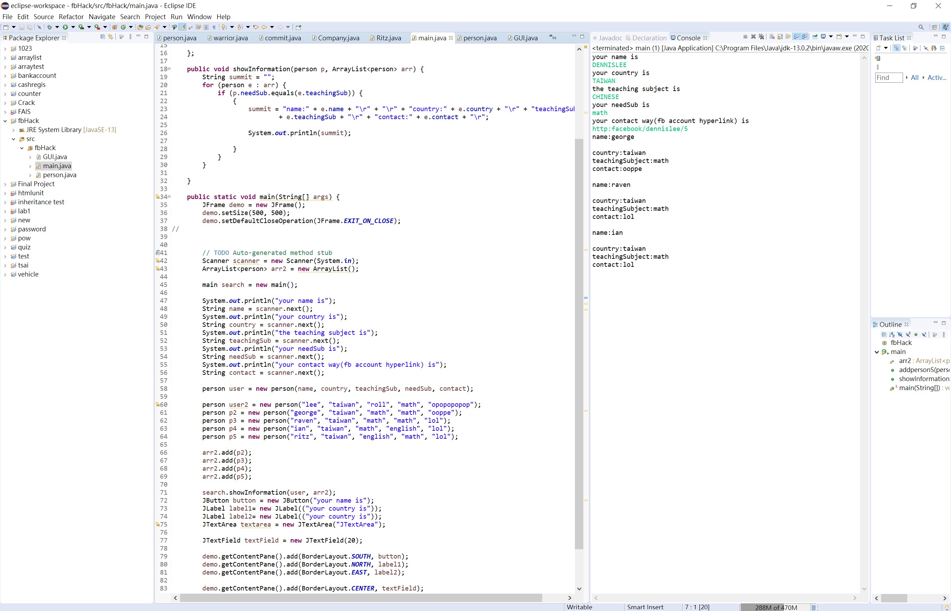
Task: Open dropdown arrow next to Run button
Action: pyautogui.click(x=73, y=27)
